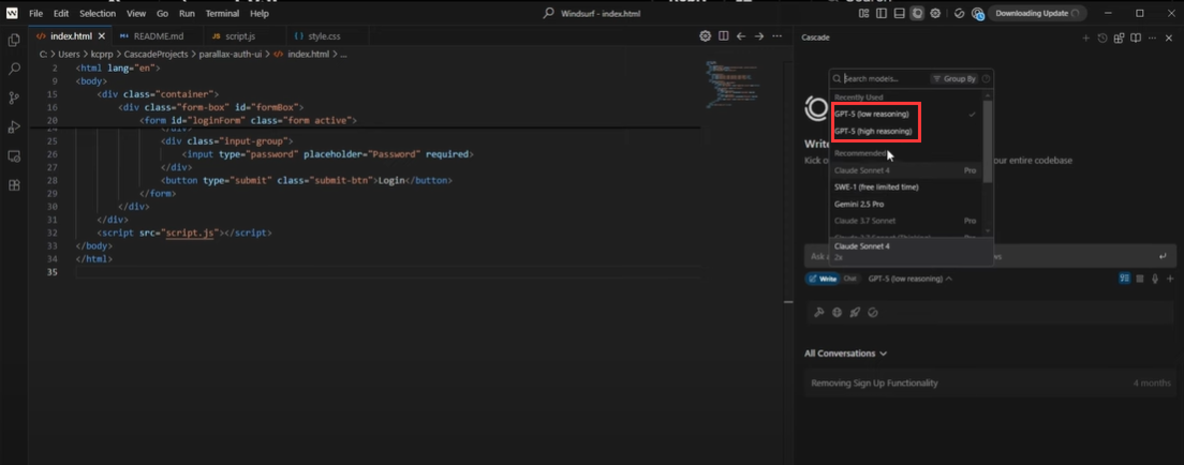Click the help icon beside Group By
1184x465 pixels.
[986, 79]
